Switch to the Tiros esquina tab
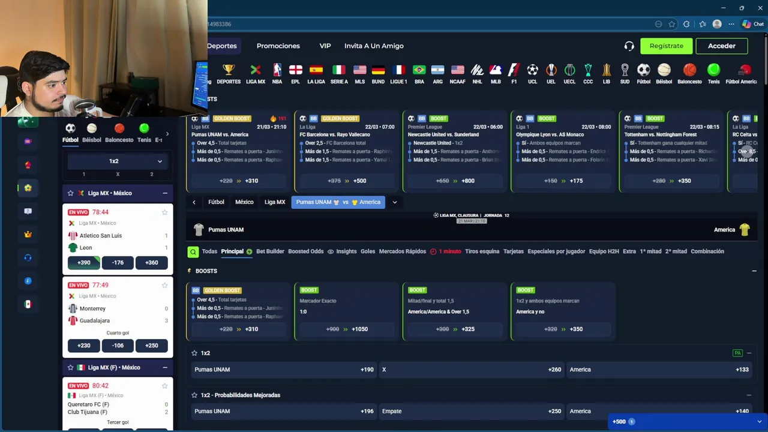 [x=482, y=251]
